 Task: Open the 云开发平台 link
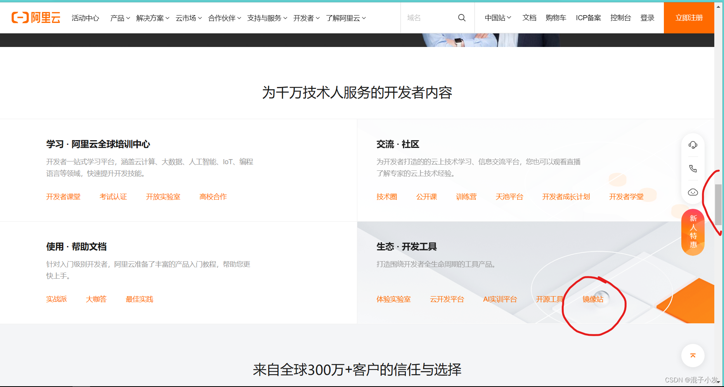pos(447,299)
